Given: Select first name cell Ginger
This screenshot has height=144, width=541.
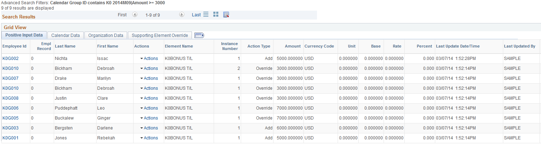Looking at the screenshot, I should click(104, 118).
